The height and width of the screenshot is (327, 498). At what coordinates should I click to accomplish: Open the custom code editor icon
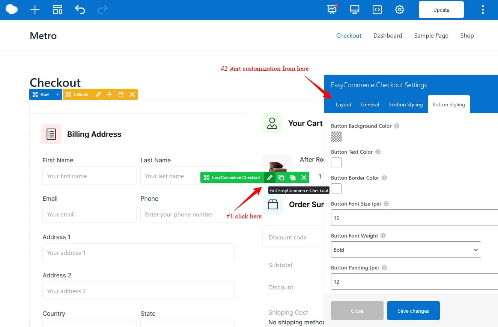[377, 10]
